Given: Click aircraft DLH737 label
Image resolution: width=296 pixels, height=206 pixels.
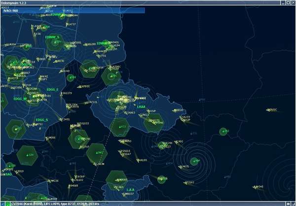Looking at the screenshot, I should point(71,24).
